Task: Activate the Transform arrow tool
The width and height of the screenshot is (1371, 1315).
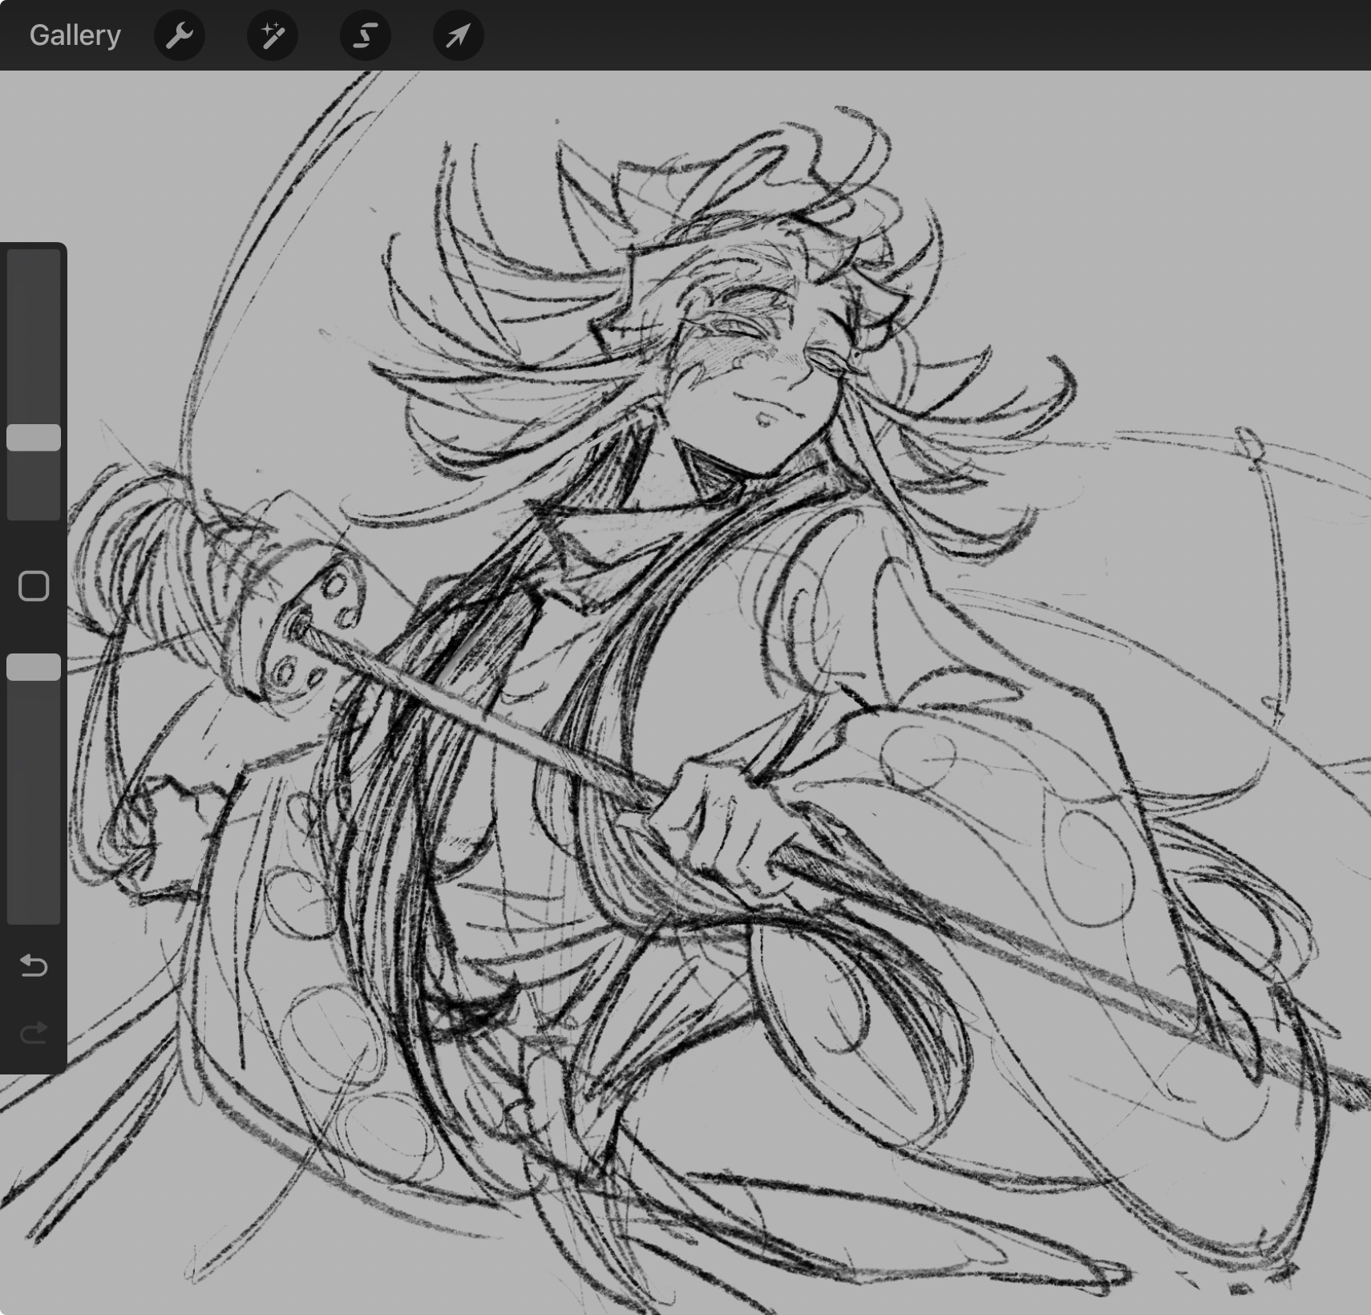Action: (x=458, y=35)
